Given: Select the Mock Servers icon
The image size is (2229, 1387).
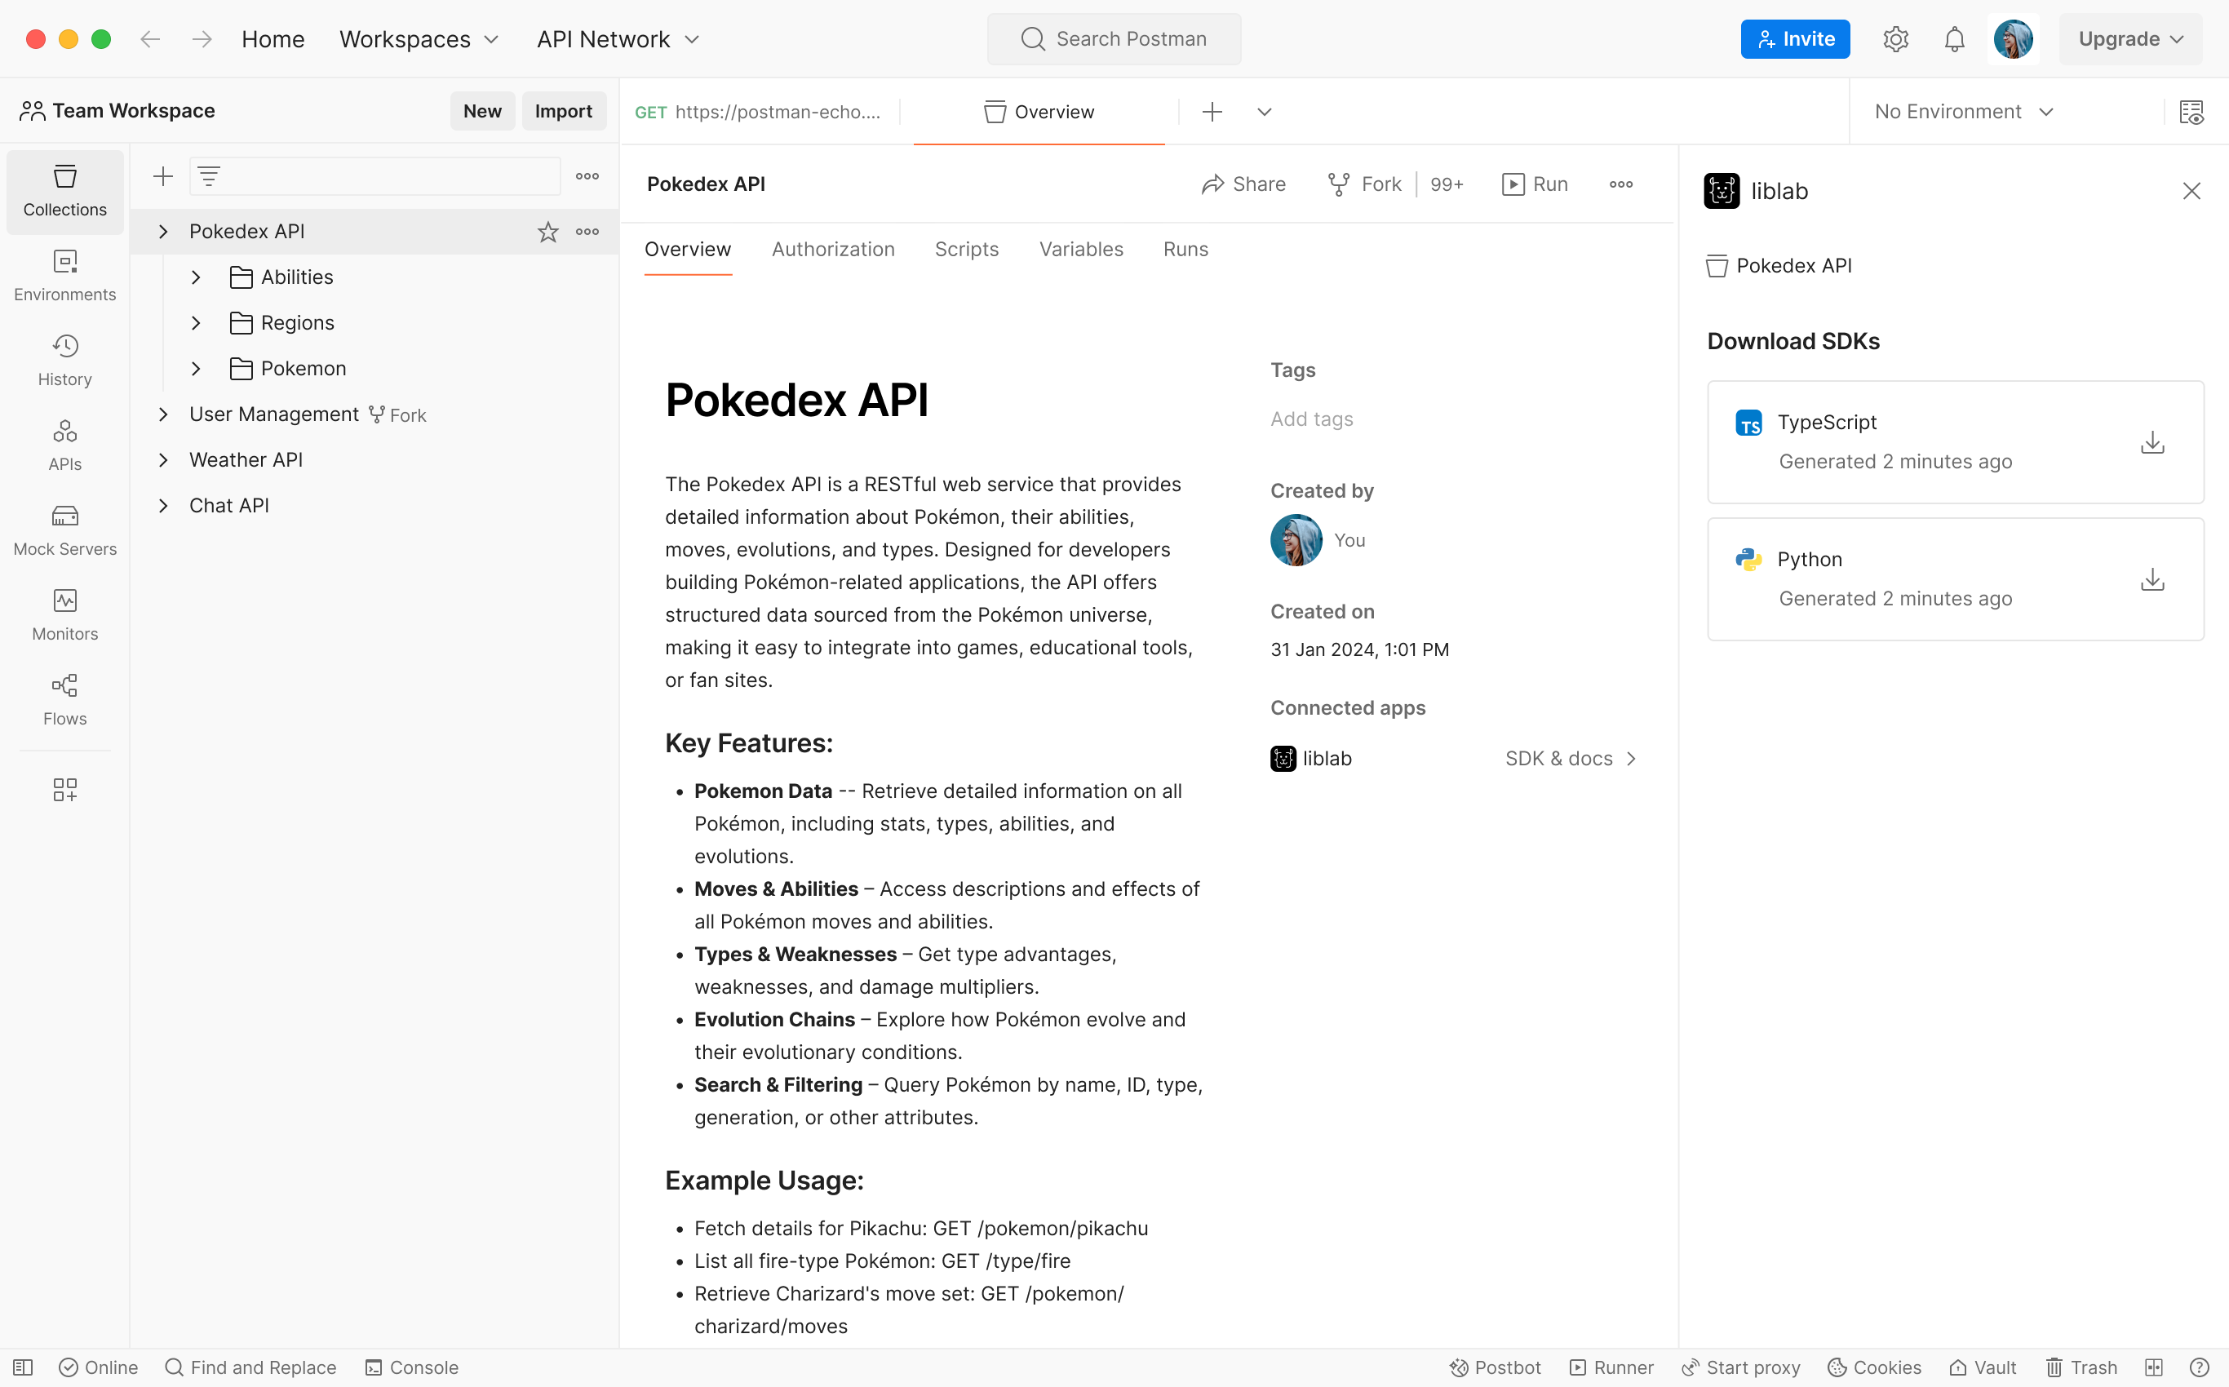Looking at the screenshot, I should pyautogui.click(x=64, y=527).
